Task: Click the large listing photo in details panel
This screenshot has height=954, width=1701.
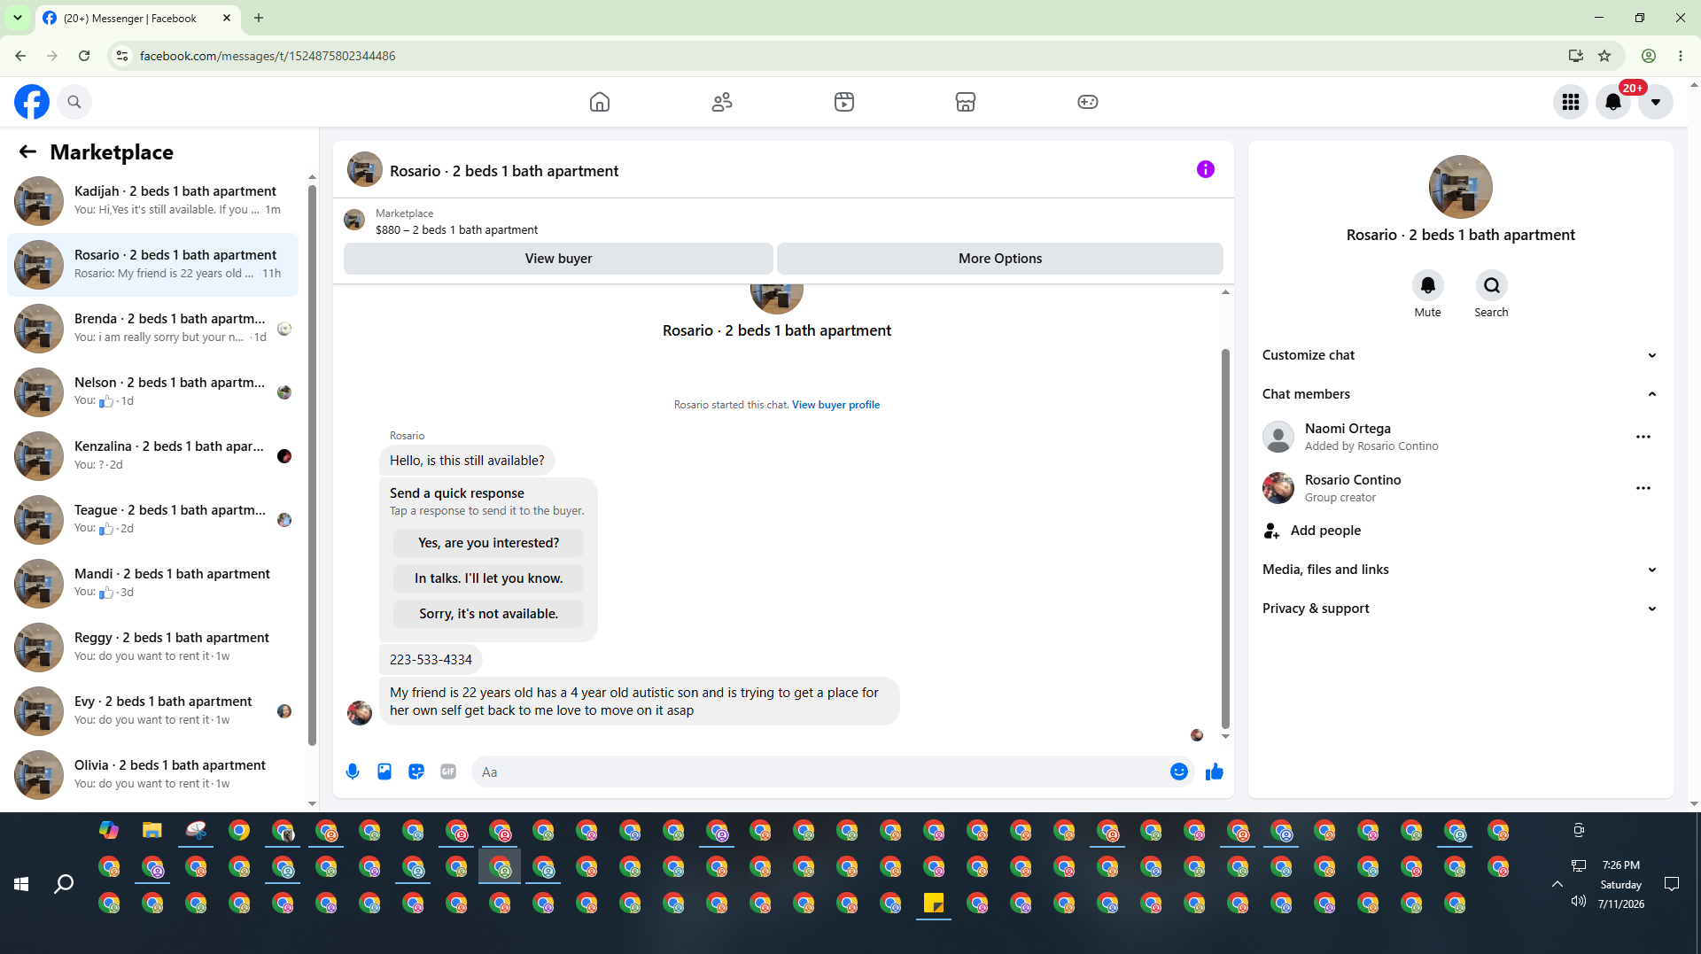Action: tap(1460, 187)
